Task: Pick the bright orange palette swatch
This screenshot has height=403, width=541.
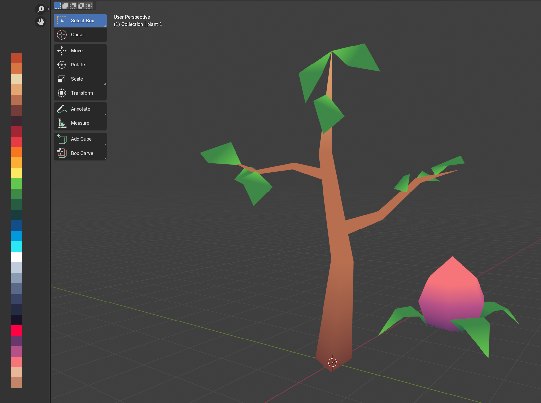Action: 17,152
